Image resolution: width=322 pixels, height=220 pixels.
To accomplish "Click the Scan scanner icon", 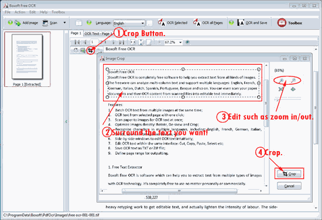I will pyautogui.click(x=45, y=23).
